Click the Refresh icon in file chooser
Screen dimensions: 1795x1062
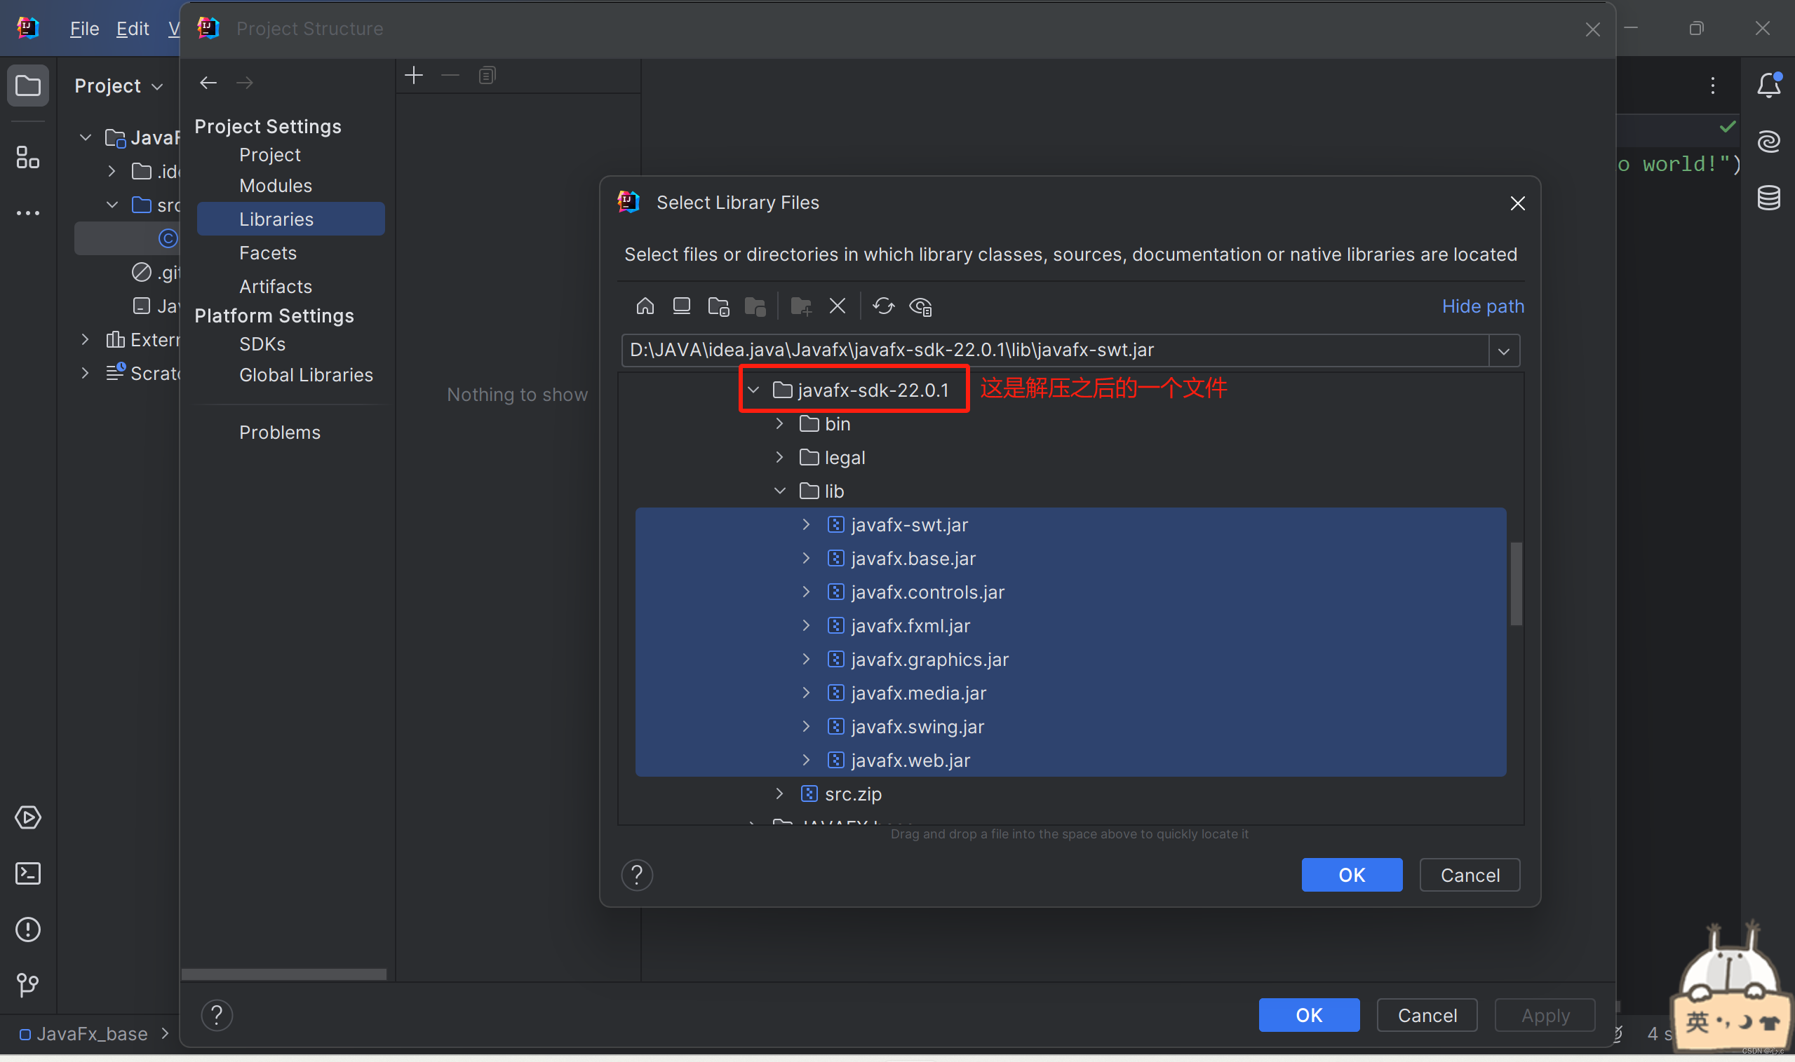tap(883, 306)
